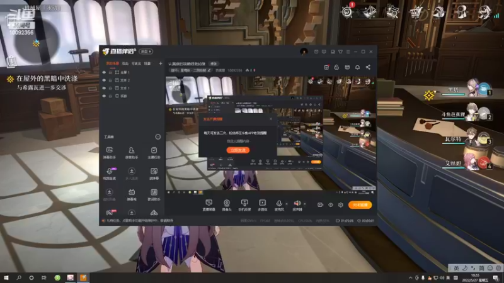The height and width of the screenshot is (283, 504).
Task: Add a new scene with the plus icon
Action: [x=161, y=64]
